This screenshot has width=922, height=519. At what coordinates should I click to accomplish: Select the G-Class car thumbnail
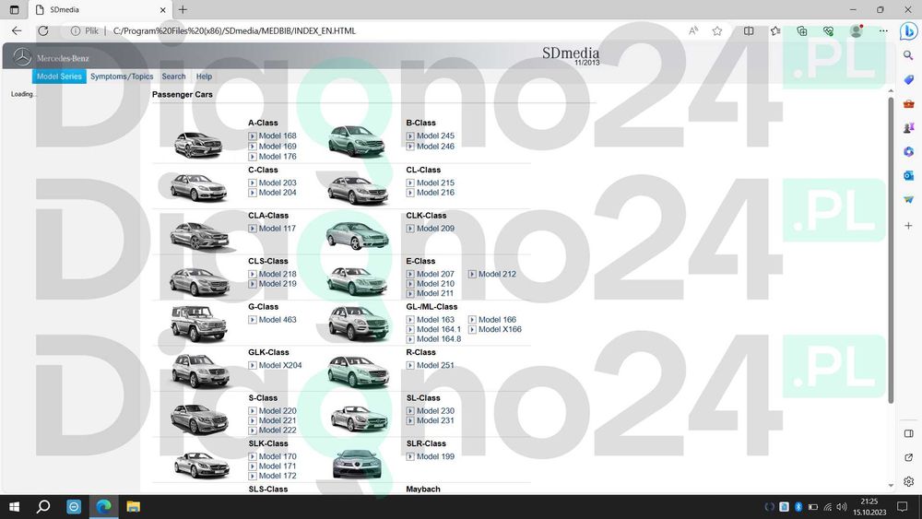tap(199, 324)
